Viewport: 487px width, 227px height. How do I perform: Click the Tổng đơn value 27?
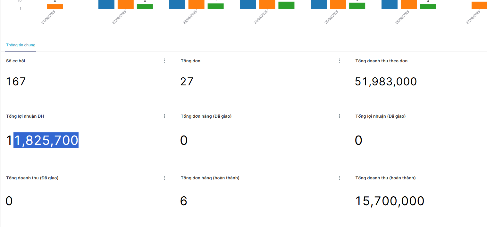pos(187,82)
